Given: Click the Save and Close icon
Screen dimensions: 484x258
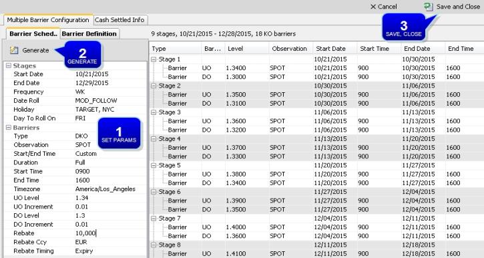Looking at the screenshot, I should pyautogui.click(x=428, y=7).
